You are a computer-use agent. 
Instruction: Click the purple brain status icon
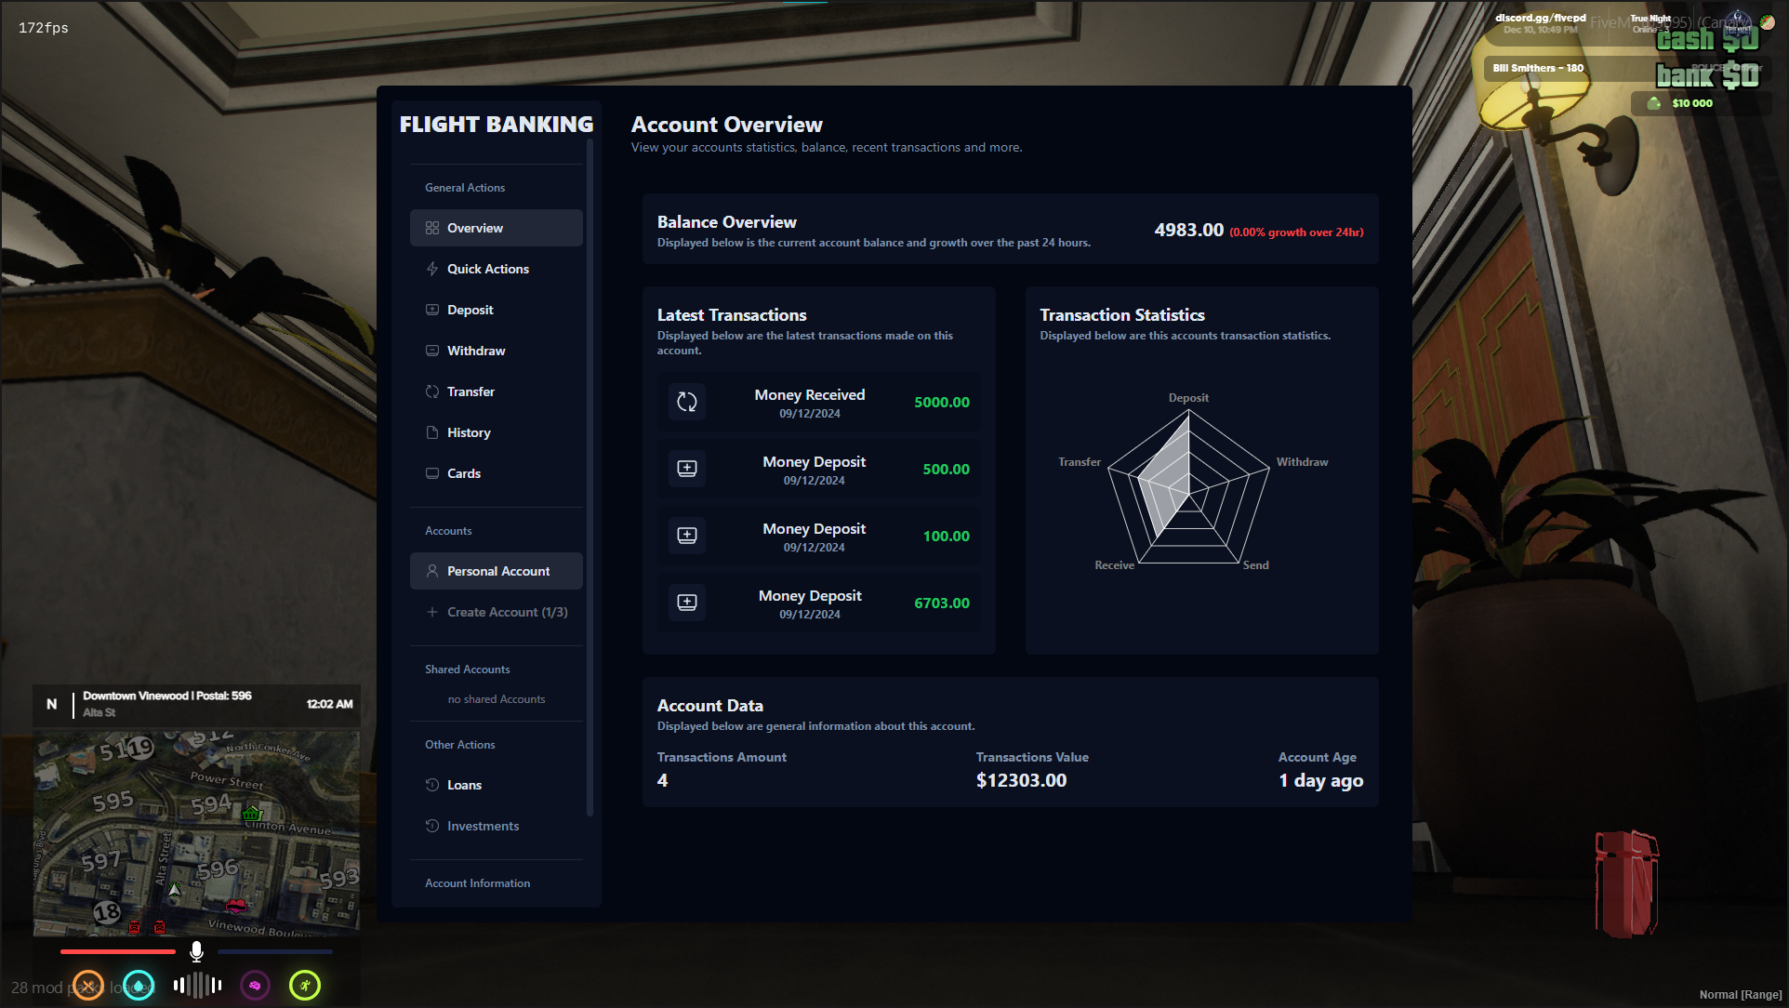(x=255, y=985)
